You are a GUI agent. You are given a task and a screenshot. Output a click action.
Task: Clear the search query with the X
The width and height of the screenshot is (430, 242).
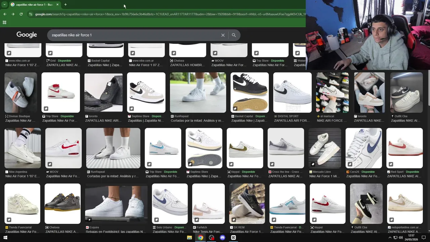click(223, 35)
